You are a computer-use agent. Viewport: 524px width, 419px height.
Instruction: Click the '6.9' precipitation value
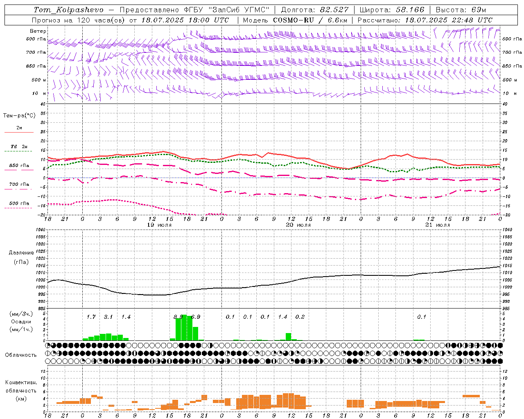click(x=196, y=317)
